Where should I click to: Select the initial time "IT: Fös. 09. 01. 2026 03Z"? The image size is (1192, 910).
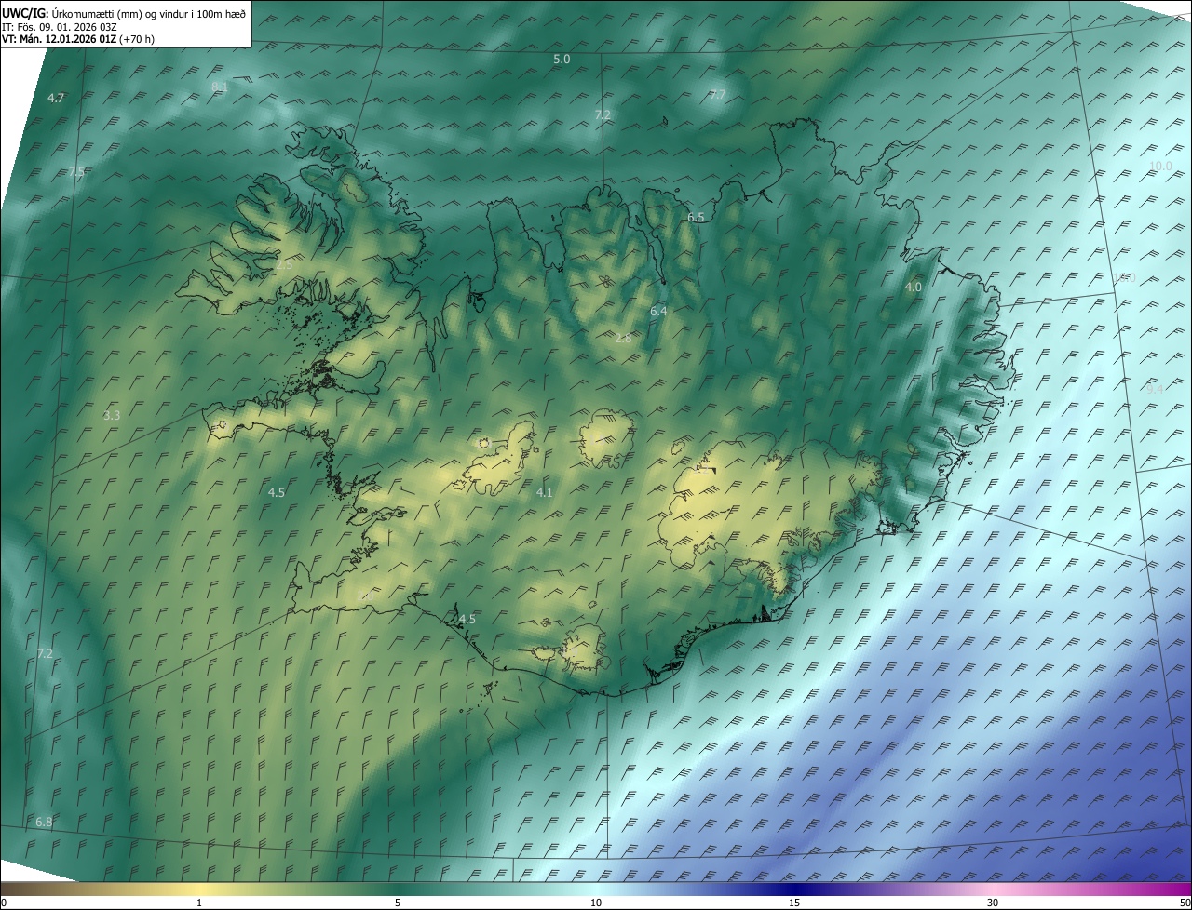click(x=60, y=26)
